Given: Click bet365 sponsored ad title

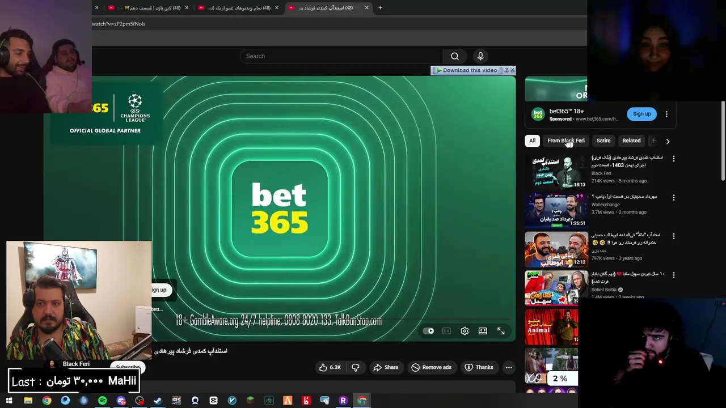Looking at the screenshot, I should (x=566, y=111).
